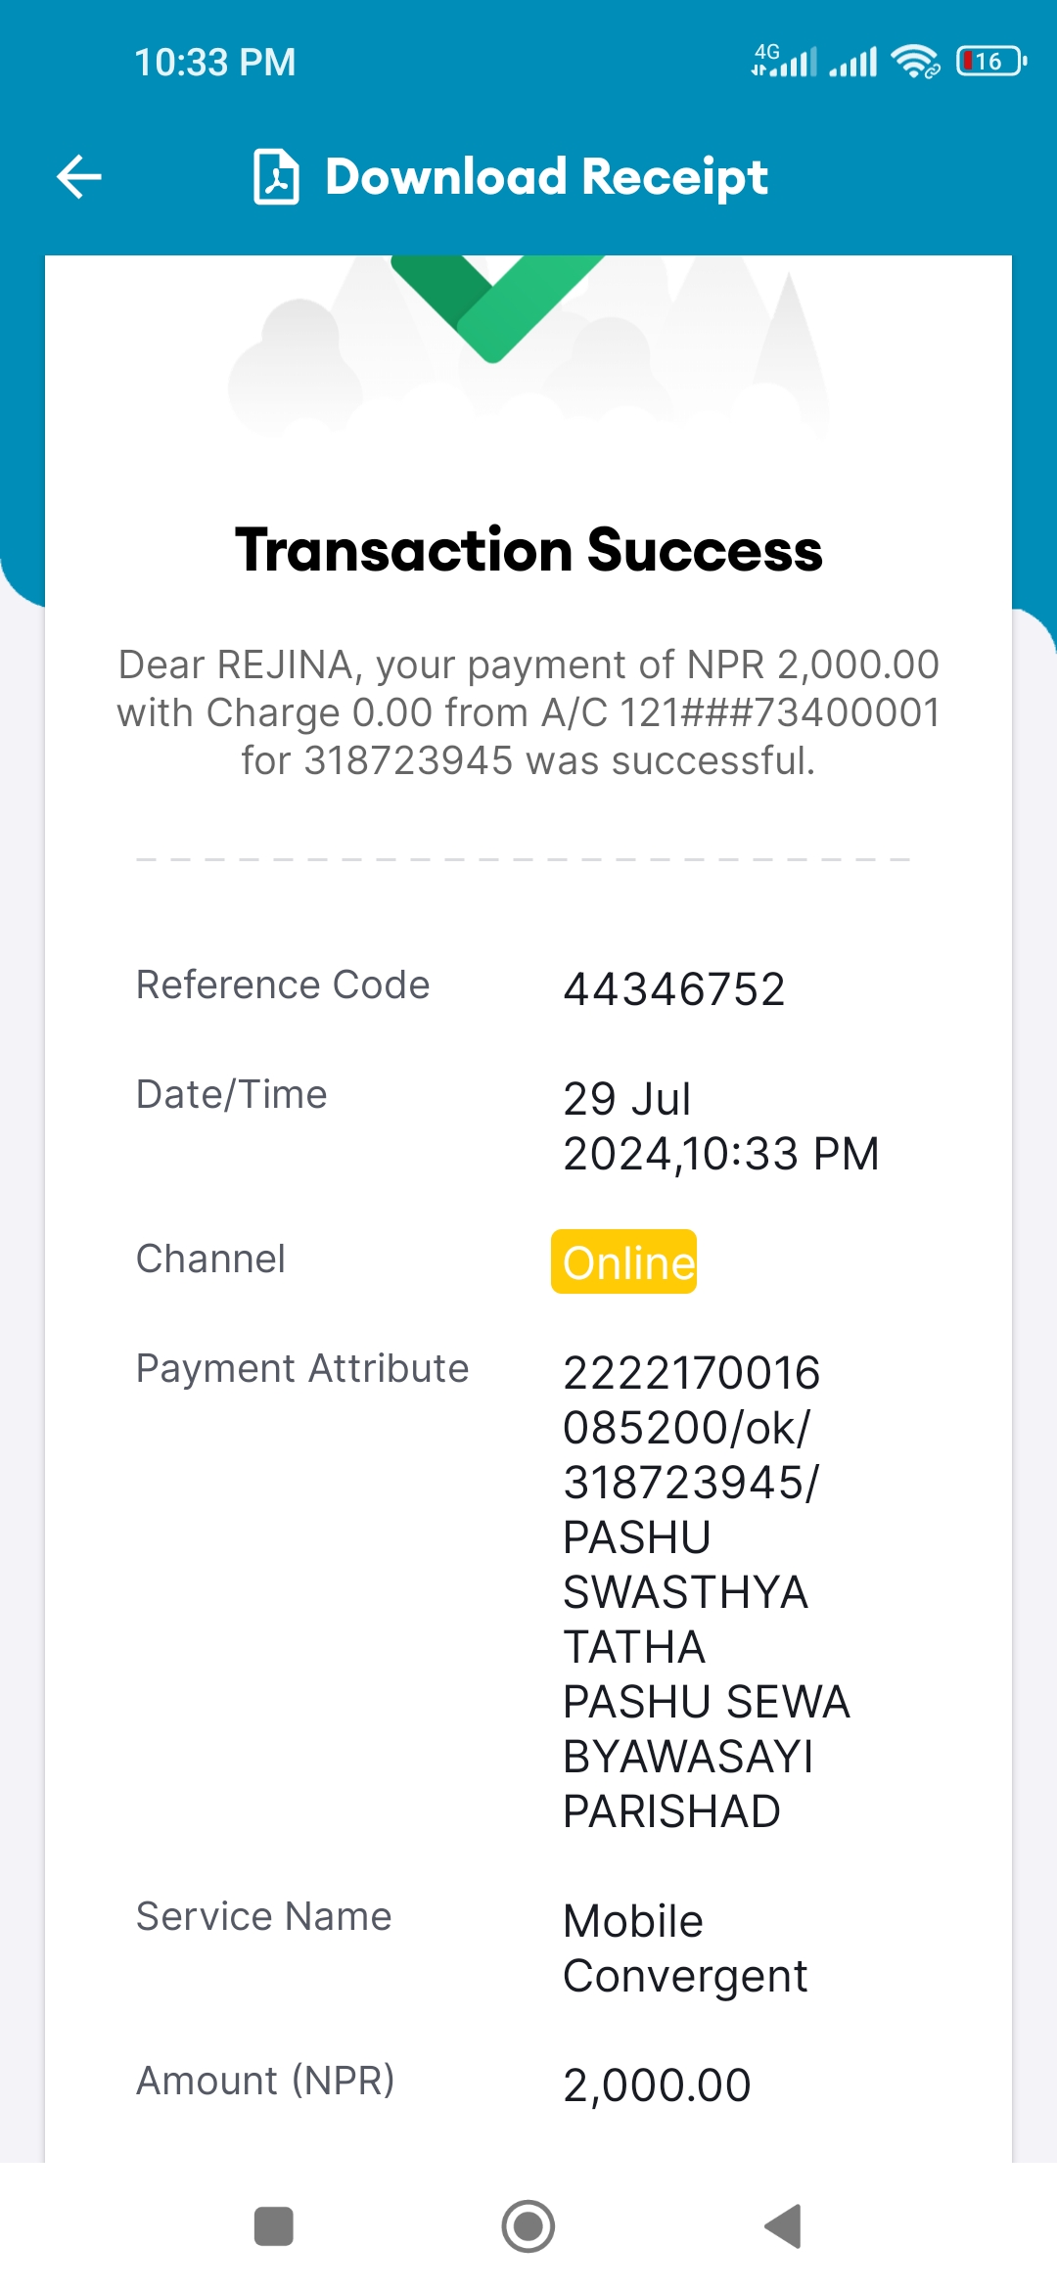The height and width of the screenshot is (2290, 1057).
Task: Tap the 4G signal strength icon
Action: 783,61
